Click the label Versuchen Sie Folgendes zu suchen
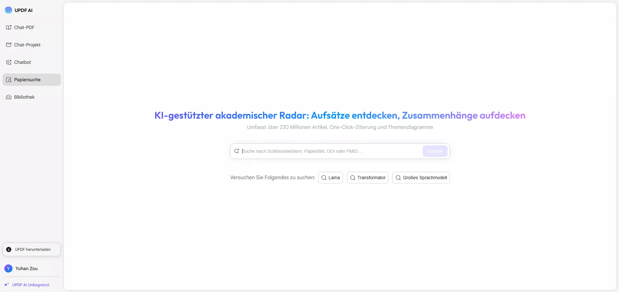 click(273, 178)
